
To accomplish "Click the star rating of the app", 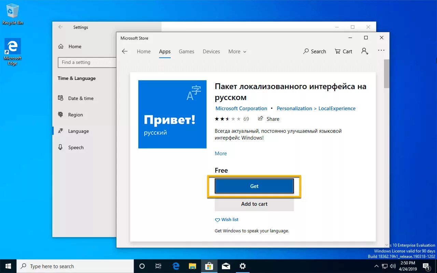I will point(227,119).
